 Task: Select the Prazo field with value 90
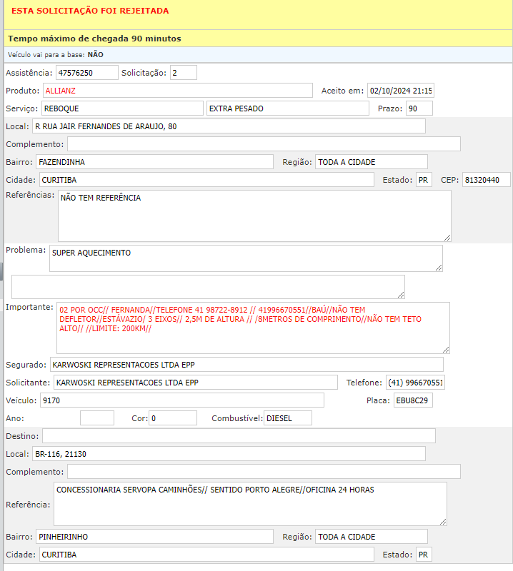[418, 108]
